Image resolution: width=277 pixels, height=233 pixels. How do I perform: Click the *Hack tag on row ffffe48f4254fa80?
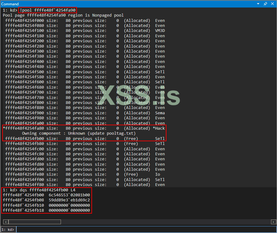pyautogui.click(x=159, y=128)
